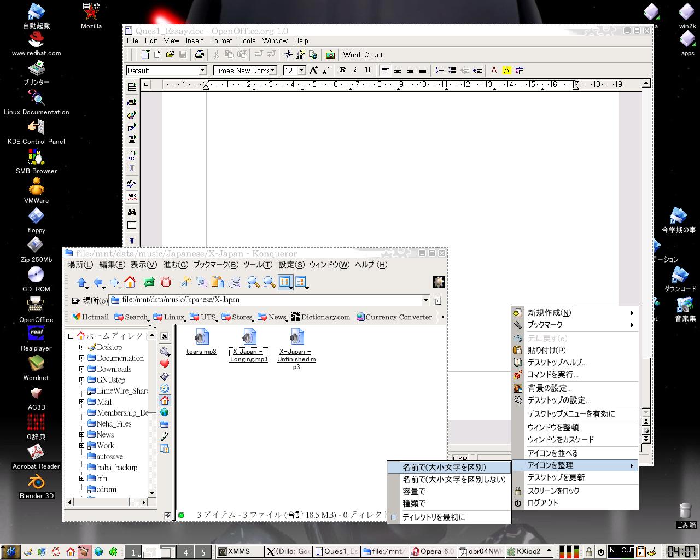Expand the Downloads folder in sidebar tree

pos(82,369)
